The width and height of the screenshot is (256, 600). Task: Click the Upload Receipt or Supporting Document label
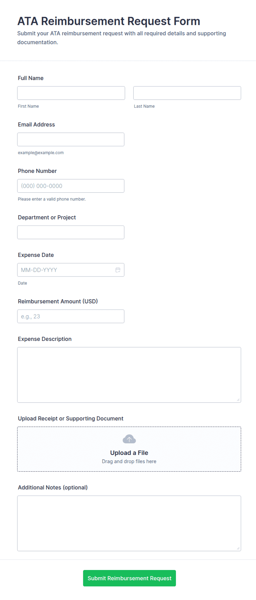point(70,419)
